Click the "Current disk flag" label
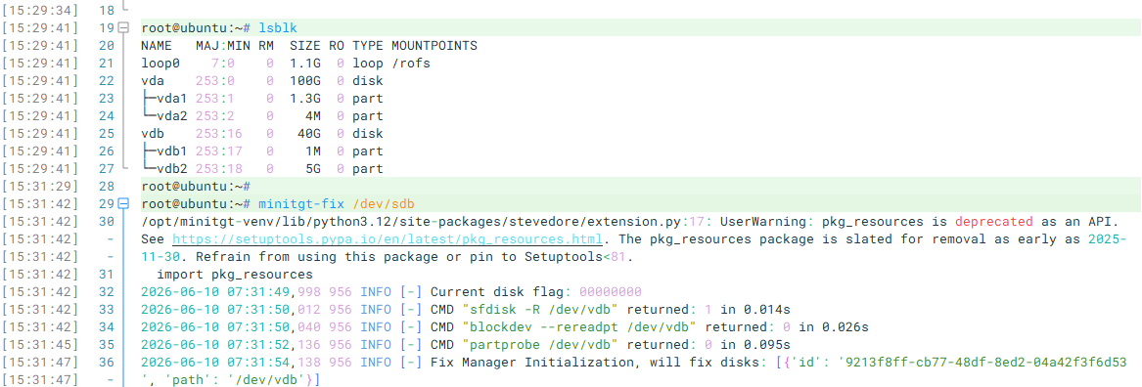Viewport: 1142px width, 387px height. pos(497,291)
